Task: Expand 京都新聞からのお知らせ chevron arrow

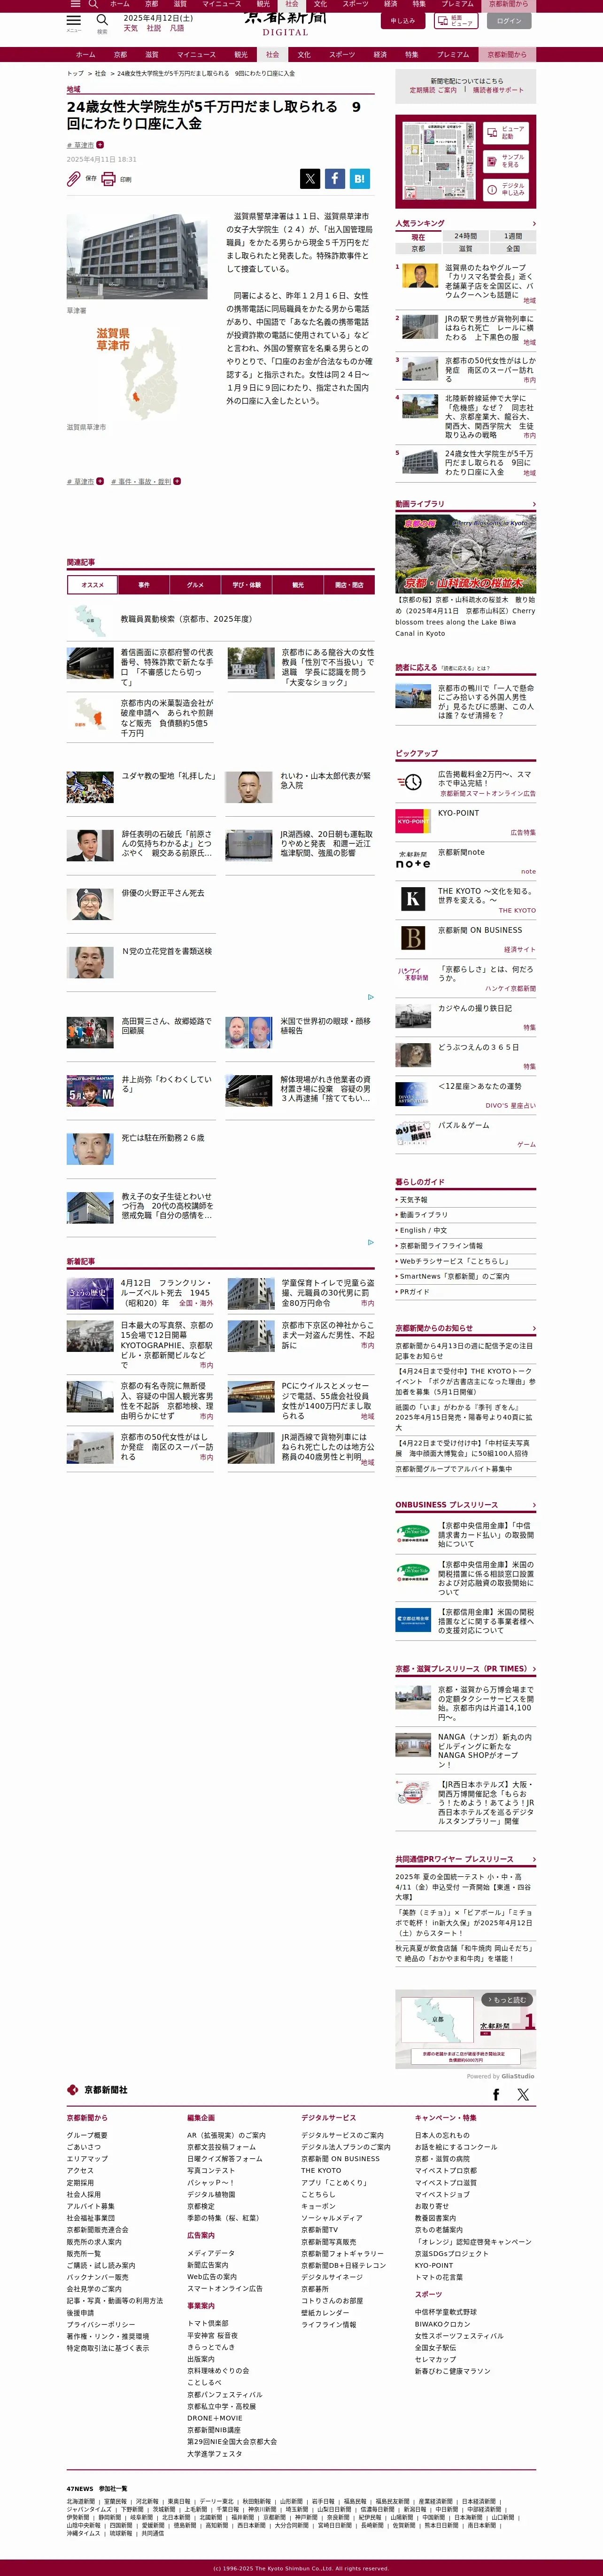Action: coord(533,1329)
